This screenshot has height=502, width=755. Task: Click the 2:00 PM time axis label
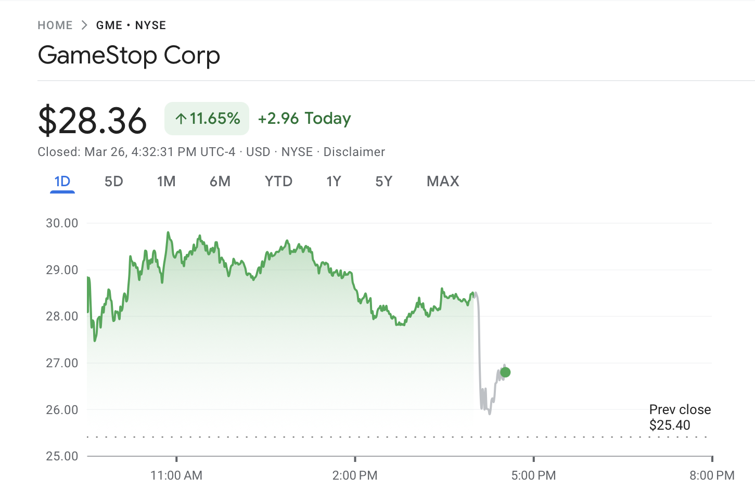click(355, 475)
